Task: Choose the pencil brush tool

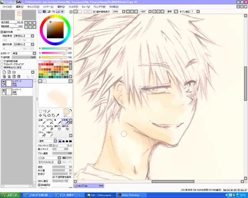Action: [x=42, y=122]
